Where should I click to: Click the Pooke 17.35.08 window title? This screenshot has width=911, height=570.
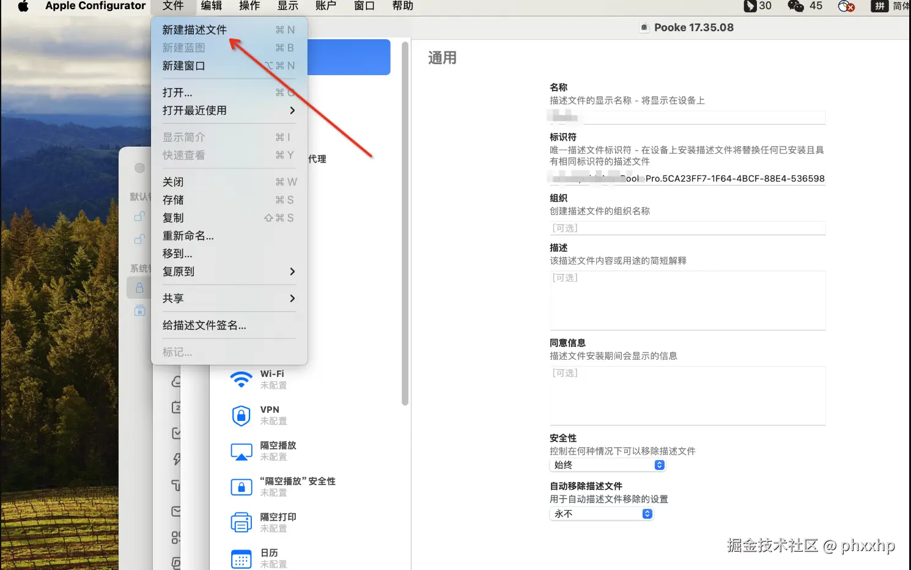tap(694, 27)
